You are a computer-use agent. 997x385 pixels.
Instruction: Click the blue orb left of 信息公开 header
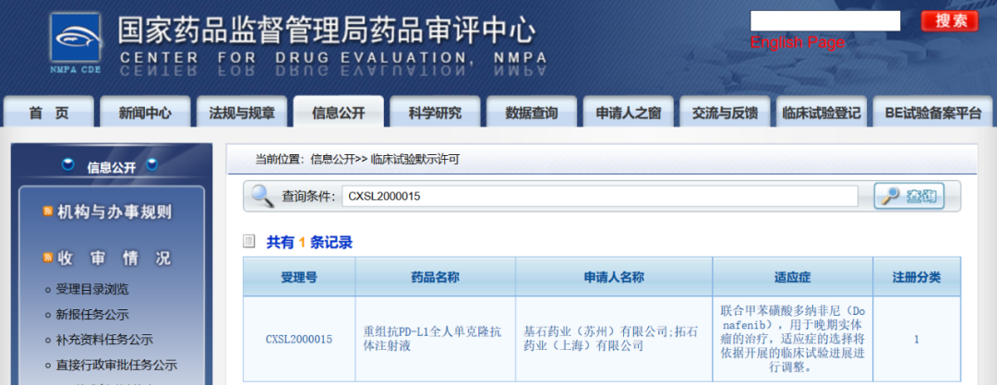67,165
